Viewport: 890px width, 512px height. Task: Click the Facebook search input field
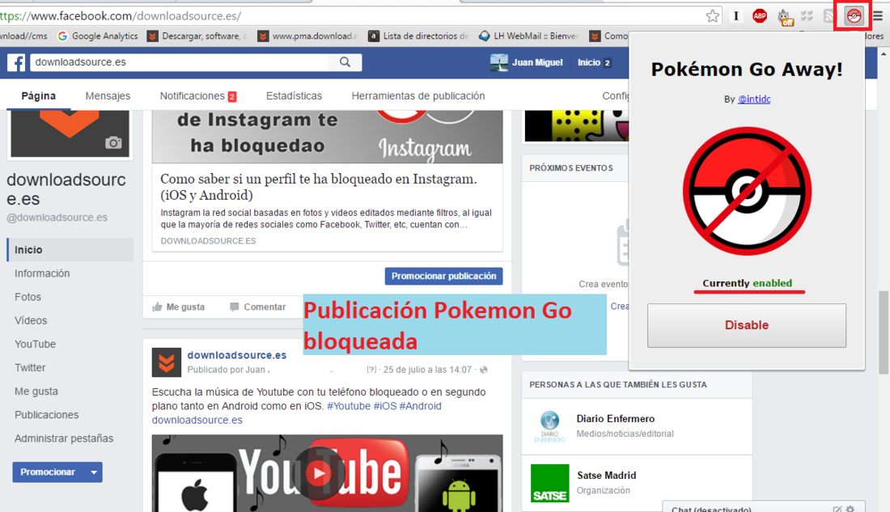coord(180,61)
